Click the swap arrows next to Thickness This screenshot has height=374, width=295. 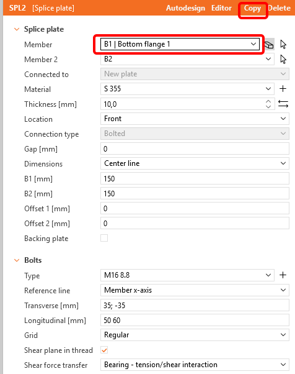[x=283, y=104]
